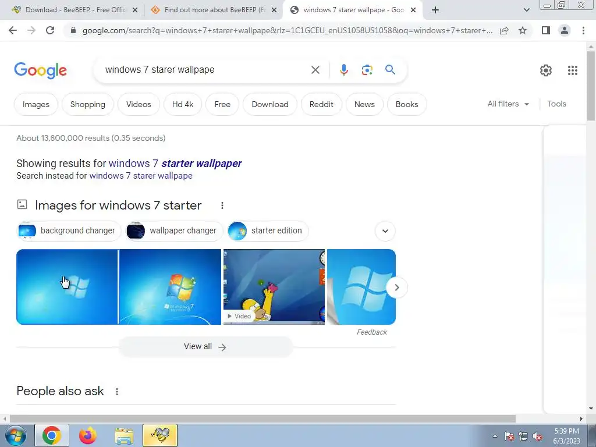This screenshot has height=447, width=596.
Task: Reload the page with the refresh icon
Action: tap(50, 30)
